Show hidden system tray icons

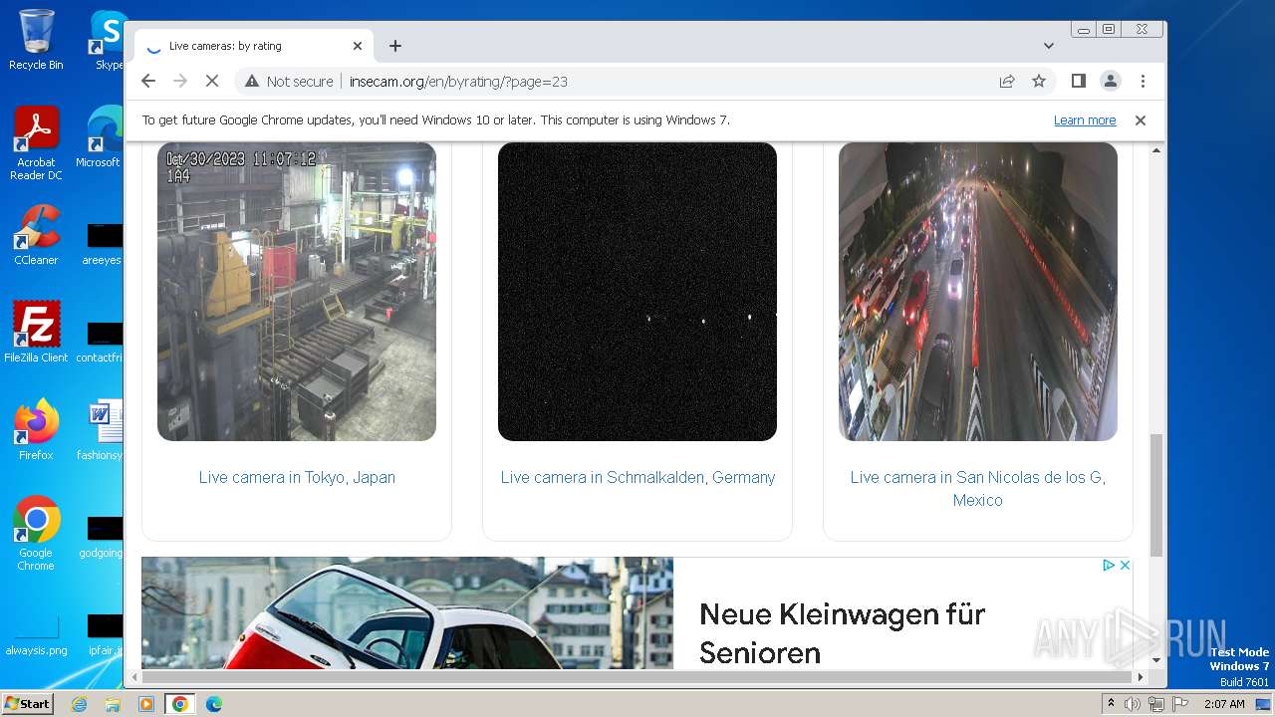coord(1112,704)
